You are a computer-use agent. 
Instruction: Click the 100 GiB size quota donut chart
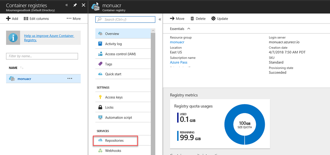point(244,125)
